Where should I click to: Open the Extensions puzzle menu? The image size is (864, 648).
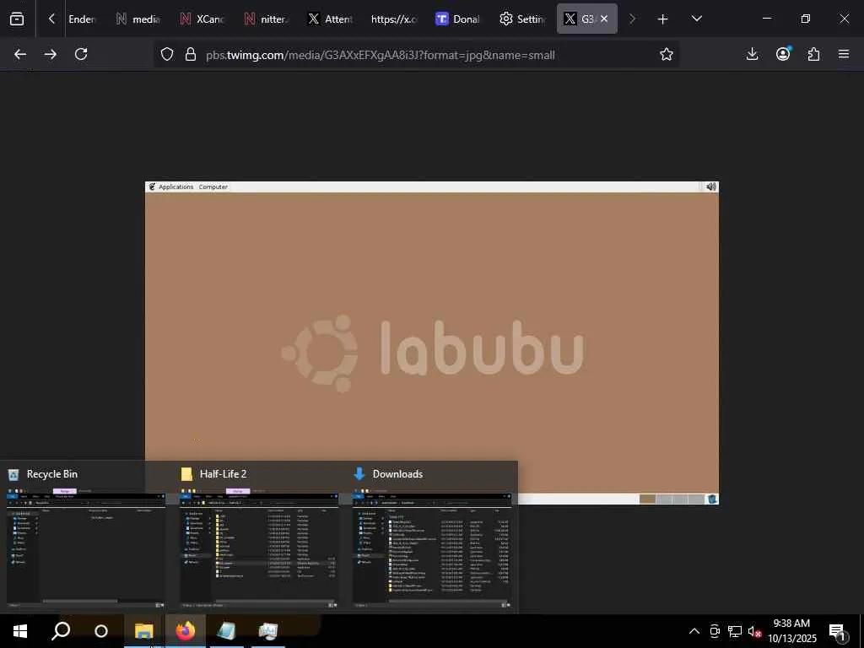[x=813, y=54]
